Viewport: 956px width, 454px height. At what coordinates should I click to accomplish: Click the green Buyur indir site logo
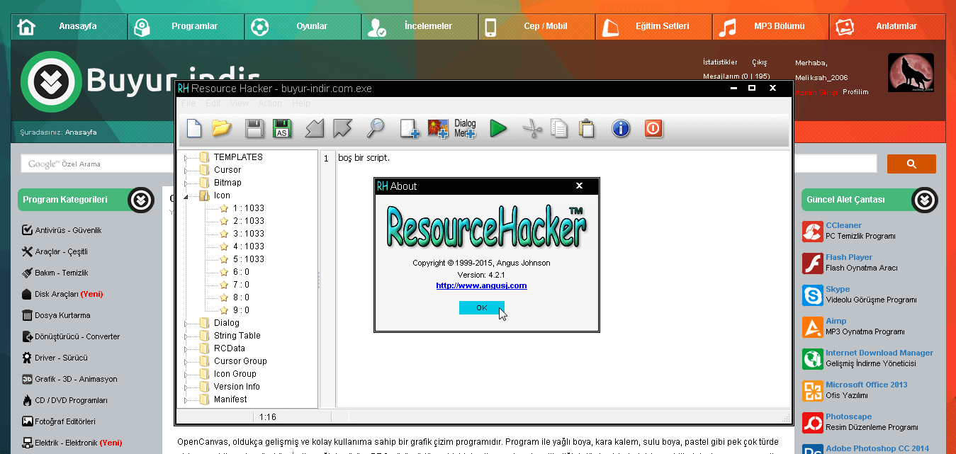[52, 82]
